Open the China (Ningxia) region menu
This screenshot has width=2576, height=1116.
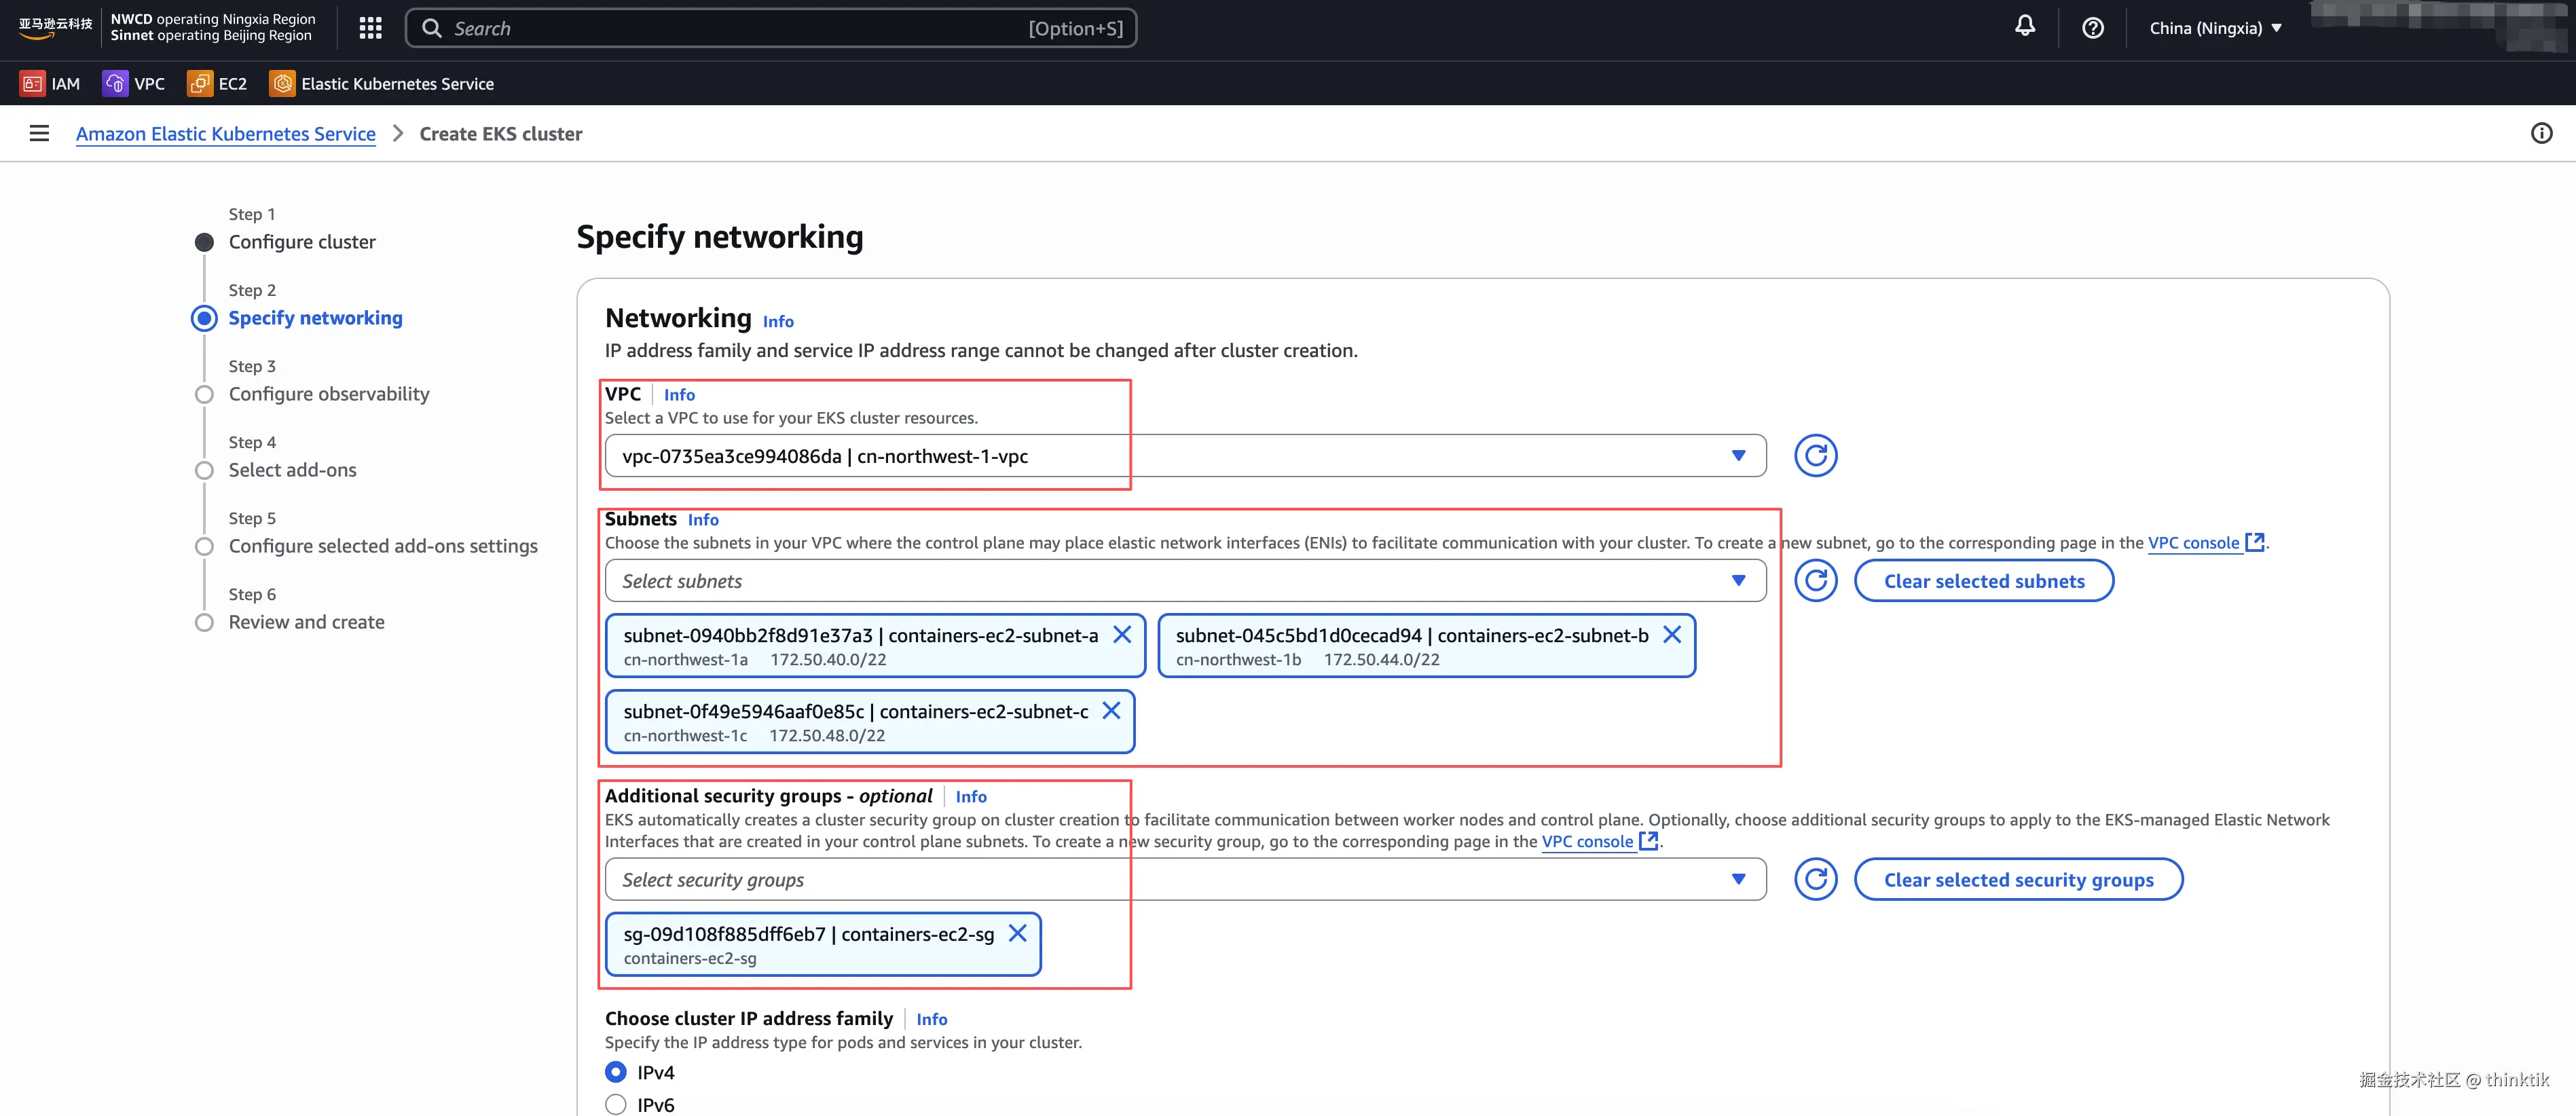[x=2215, y=28]
